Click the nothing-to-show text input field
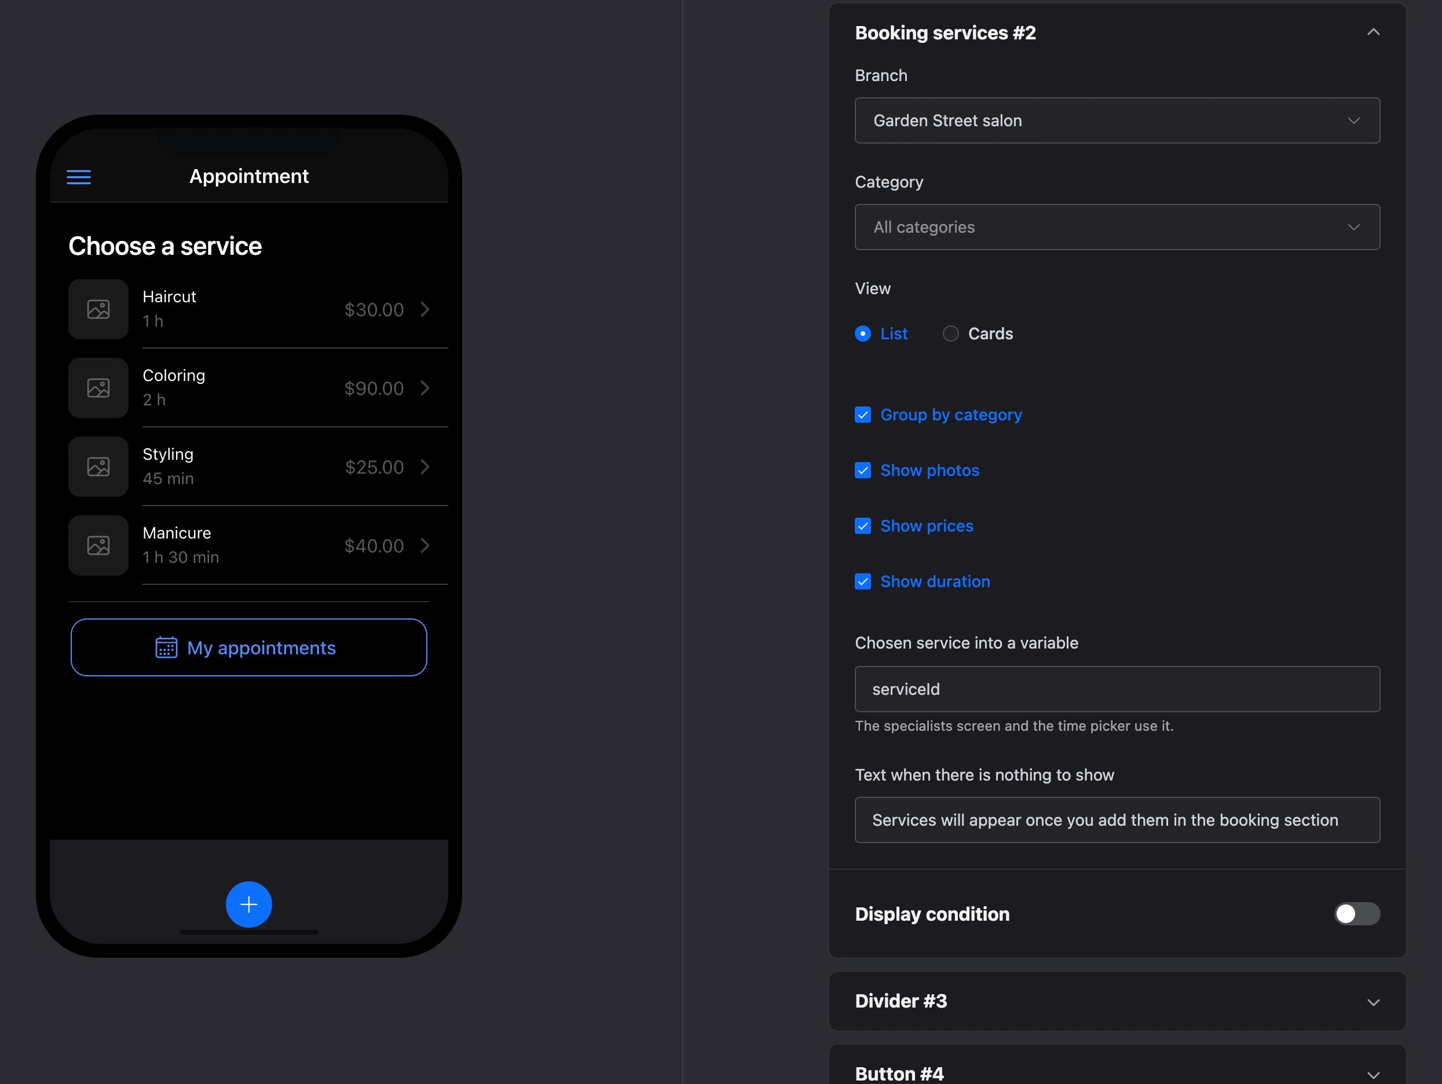This screenshot has height=1084, width=1442. [x=1117, y=820]
